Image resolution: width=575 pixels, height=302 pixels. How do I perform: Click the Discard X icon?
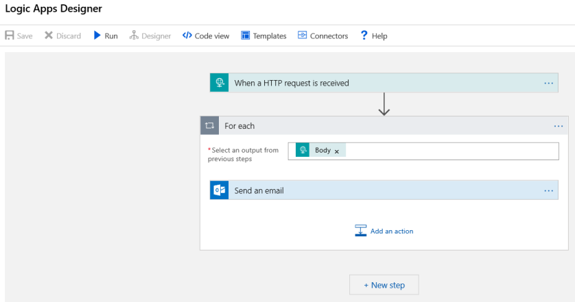click(x=49, y=36)
